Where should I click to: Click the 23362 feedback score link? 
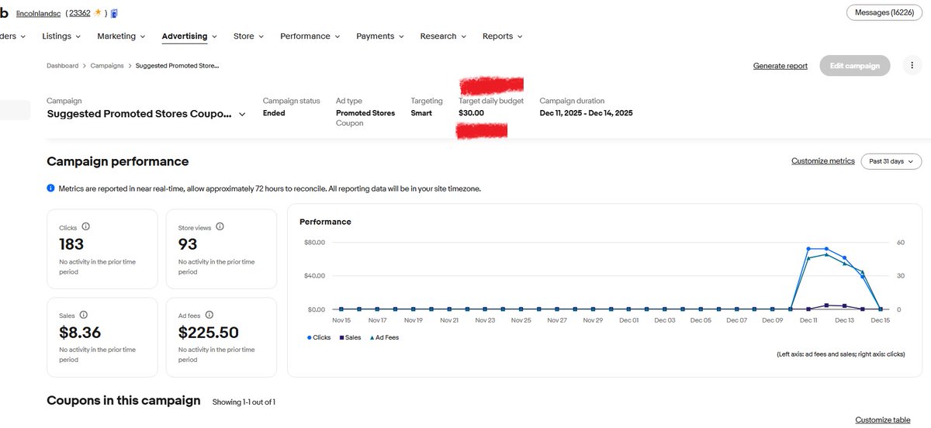point(80,13)
